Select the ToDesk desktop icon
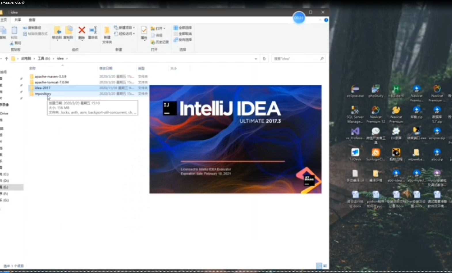 pyautogui.click(x=355, y=155)
